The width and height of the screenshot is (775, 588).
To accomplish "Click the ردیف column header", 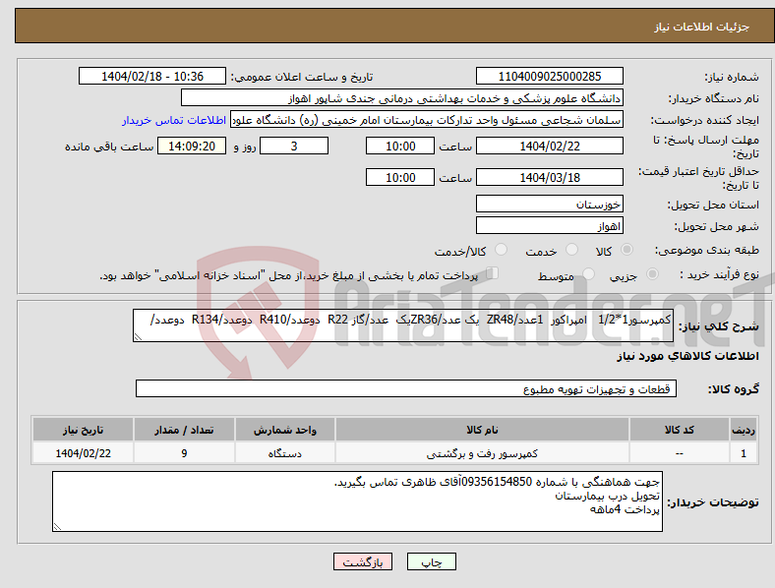I will point(744,430).
